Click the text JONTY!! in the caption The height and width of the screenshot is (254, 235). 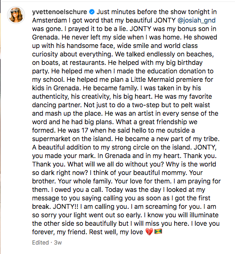[x=65, y=206]
